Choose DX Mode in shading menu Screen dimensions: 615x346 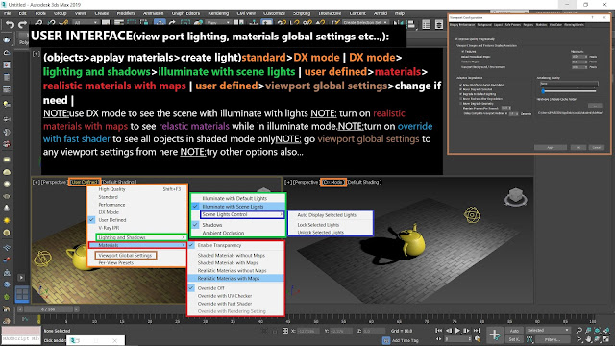coord(137,212)
